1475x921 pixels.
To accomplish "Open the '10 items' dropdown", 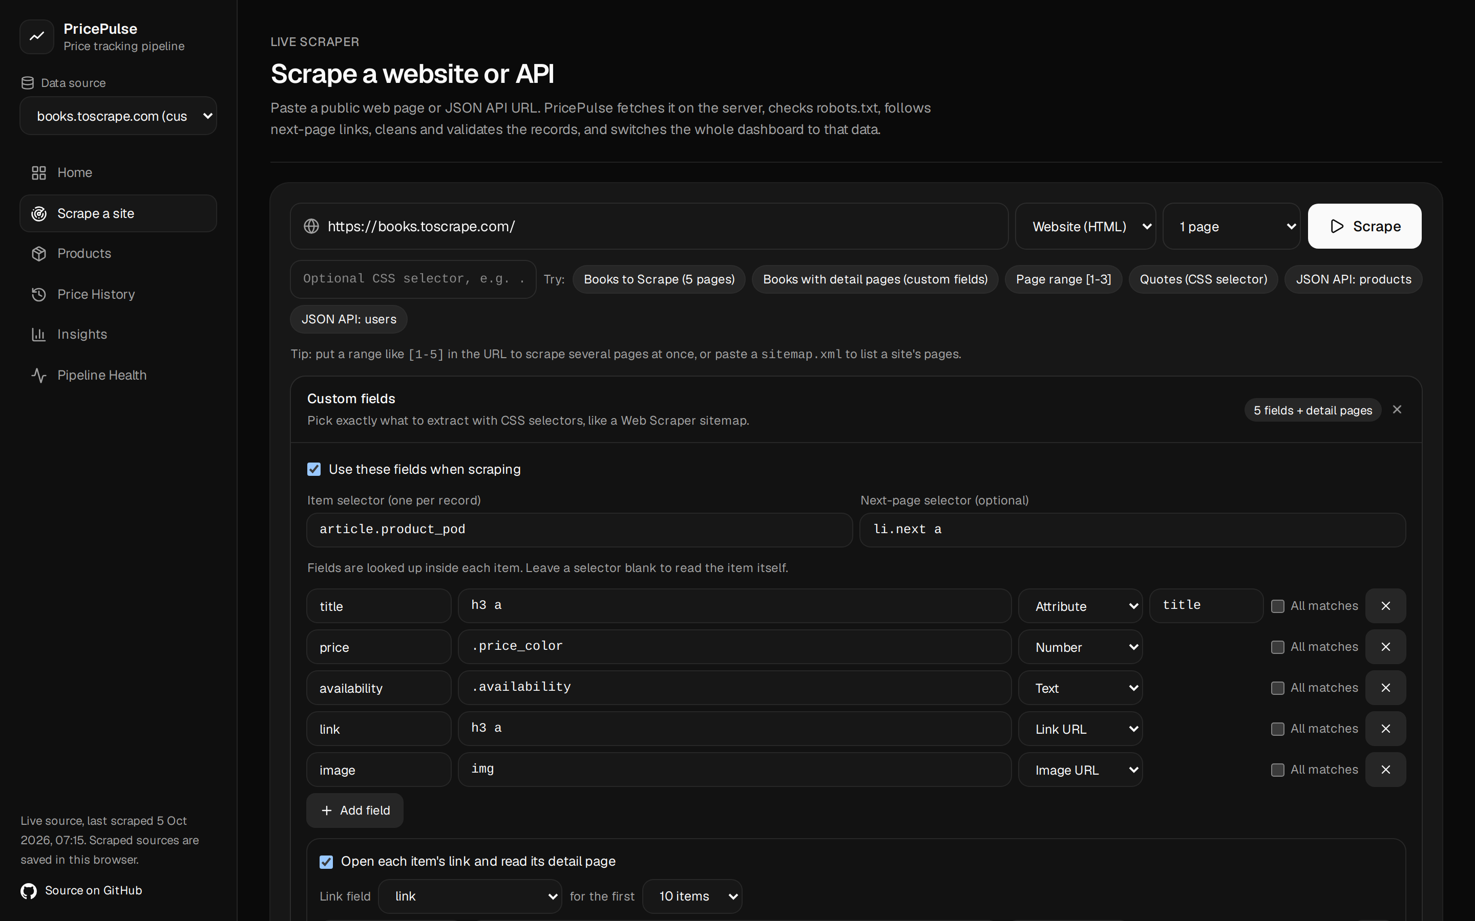I will [x=692, y=896].
